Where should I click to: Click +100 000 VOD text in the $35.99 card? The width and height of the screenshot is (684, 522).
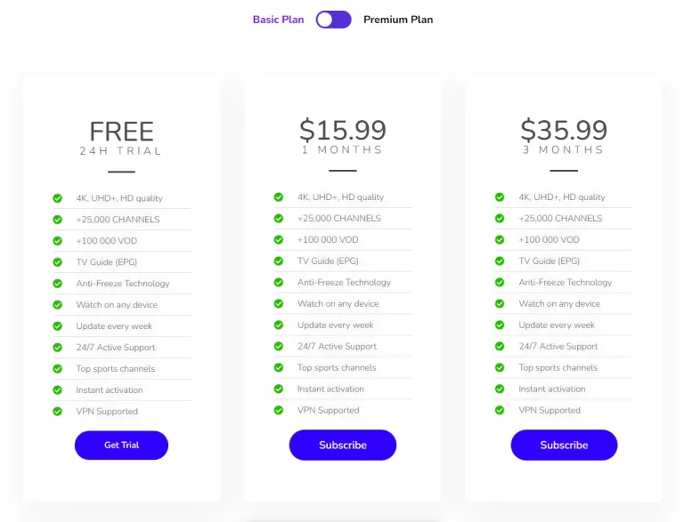pos(550,239)
